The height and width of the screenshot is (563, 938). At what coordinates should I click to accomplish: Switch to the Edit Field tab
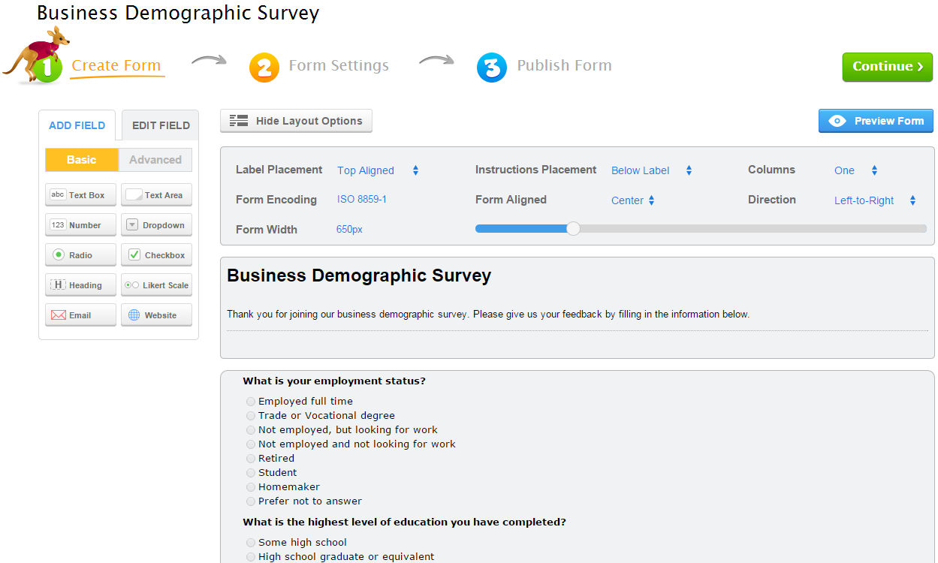(x=161, y=125)
